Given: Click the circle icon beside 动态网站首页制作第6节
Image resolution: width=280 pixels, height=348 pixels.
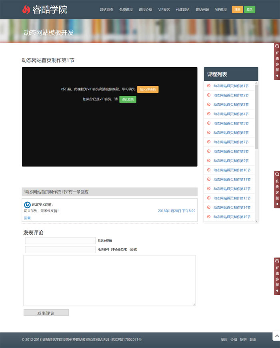Looking at the screenshot, I should 208,133.
